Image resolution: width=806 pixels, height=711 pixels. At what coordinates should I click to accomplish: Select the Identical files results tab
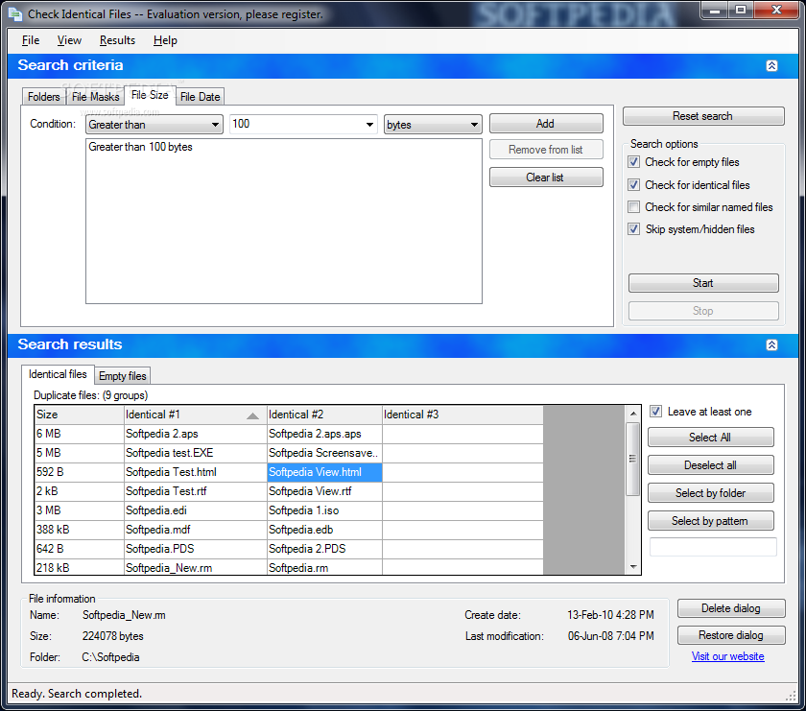(x=58, y=374)
